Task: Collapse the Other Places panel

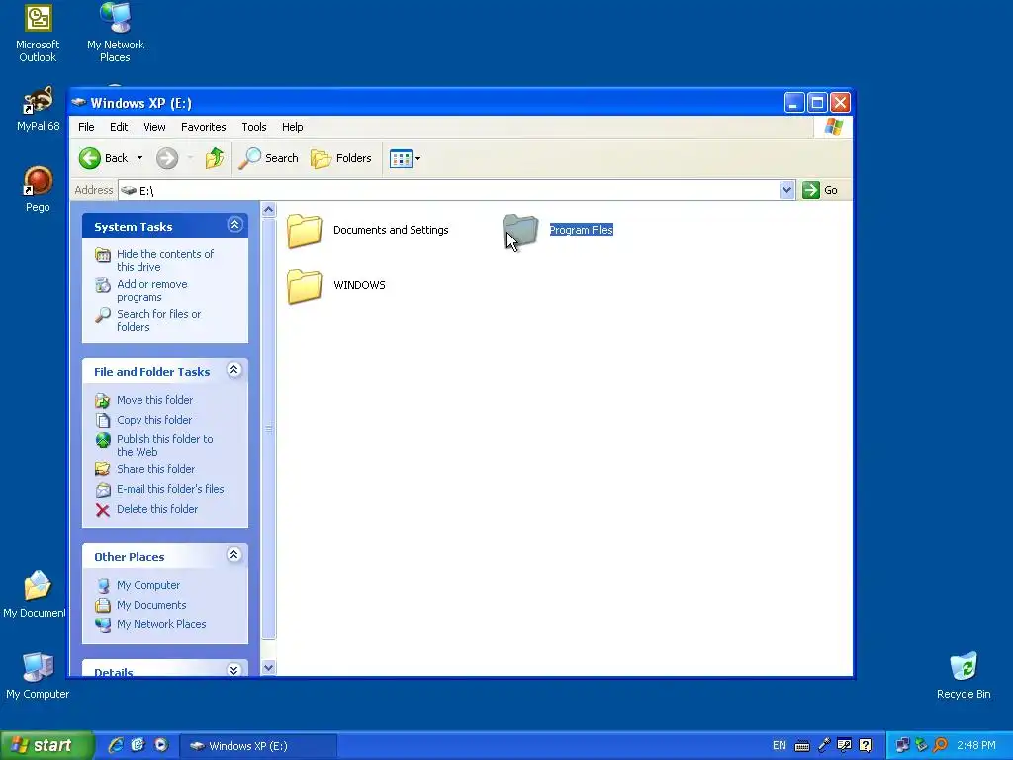Action: click(234, 554)
